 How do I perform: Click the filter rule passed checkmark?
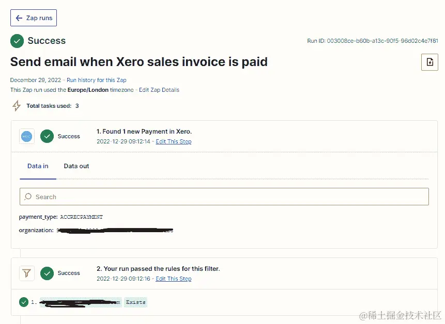[x=24, y=302]
